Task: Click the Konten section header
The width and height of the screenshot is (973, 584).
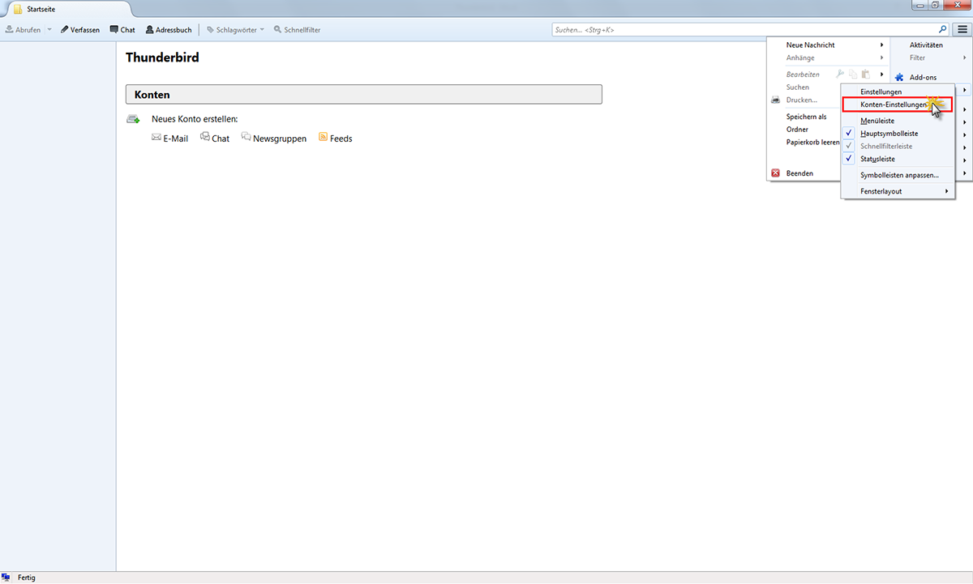Action: 364,95
